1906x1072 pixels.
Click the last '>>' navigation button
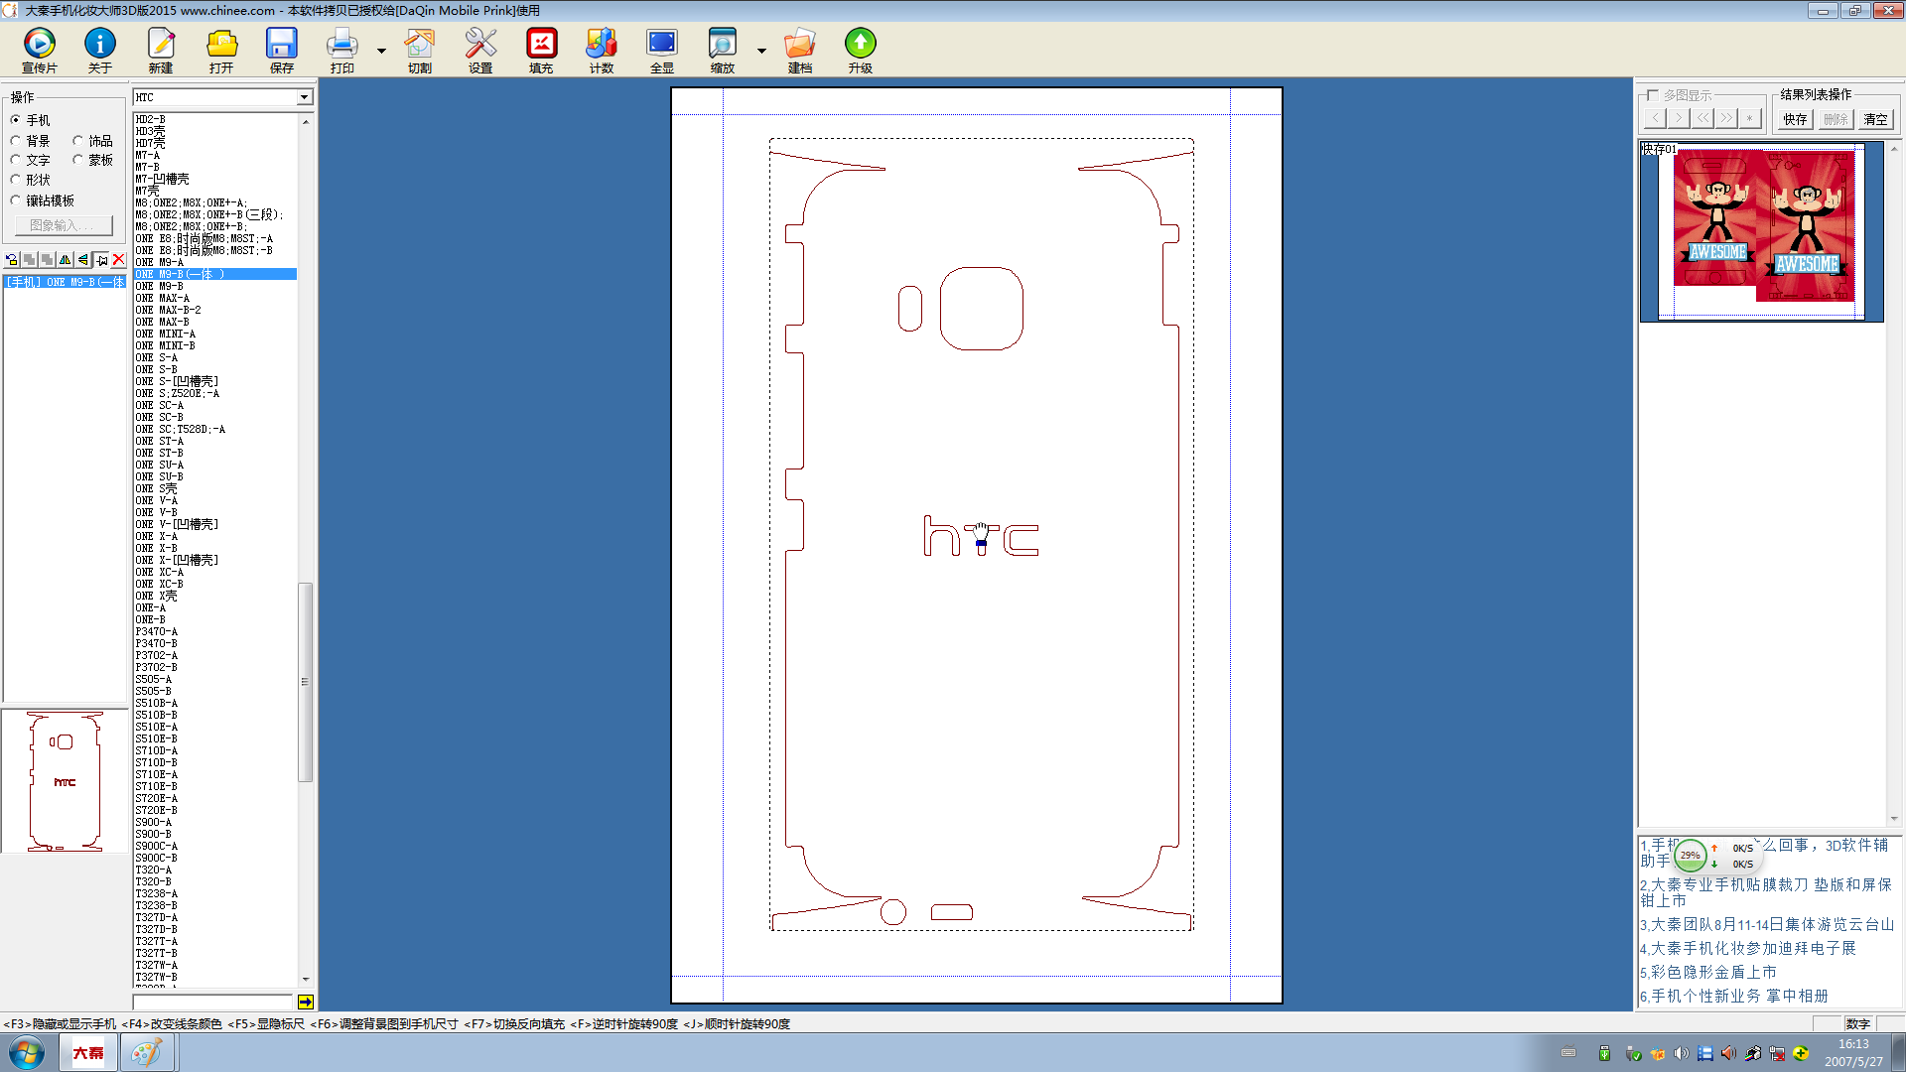coord(1726,118)
